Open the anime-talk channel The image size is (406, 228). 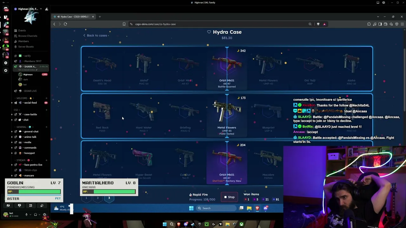pyautogui.click(x=31, y=137)
